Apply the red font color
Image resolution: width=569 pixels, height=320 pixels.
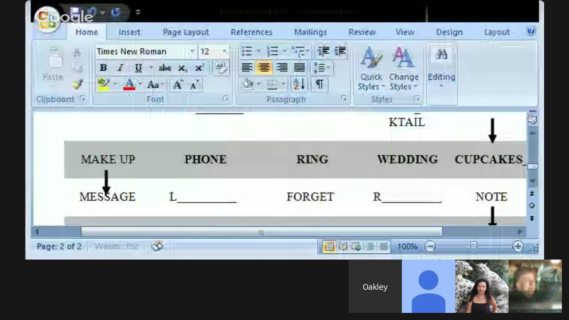coord(129,84)
